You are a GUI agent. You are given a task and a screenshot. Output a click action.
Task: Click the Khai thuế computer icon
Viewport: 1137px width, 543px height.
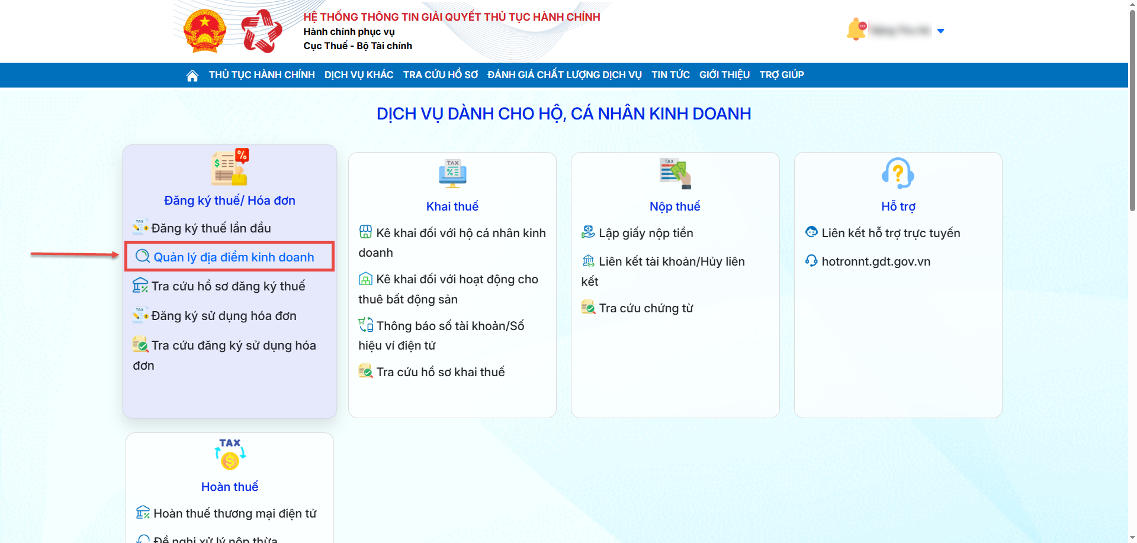(x=452, y=174)
